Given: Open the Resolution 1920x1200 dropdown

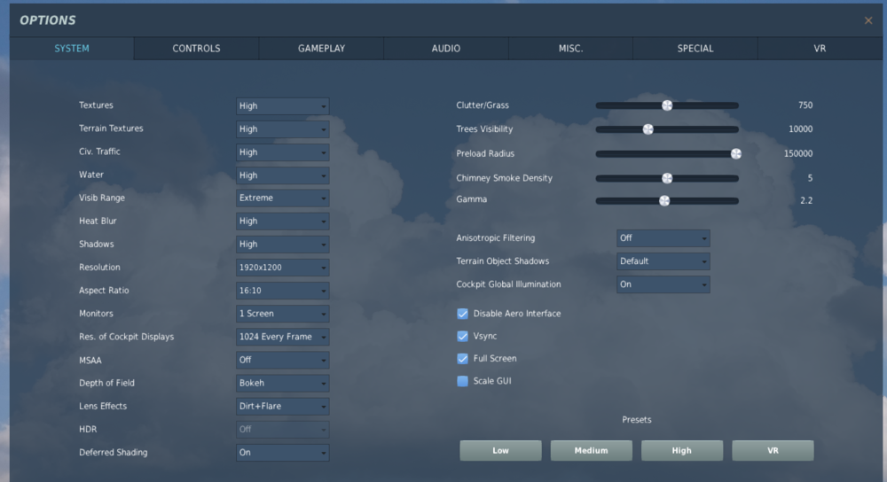Looking at the screenshot, I should [x=282, y=268].
